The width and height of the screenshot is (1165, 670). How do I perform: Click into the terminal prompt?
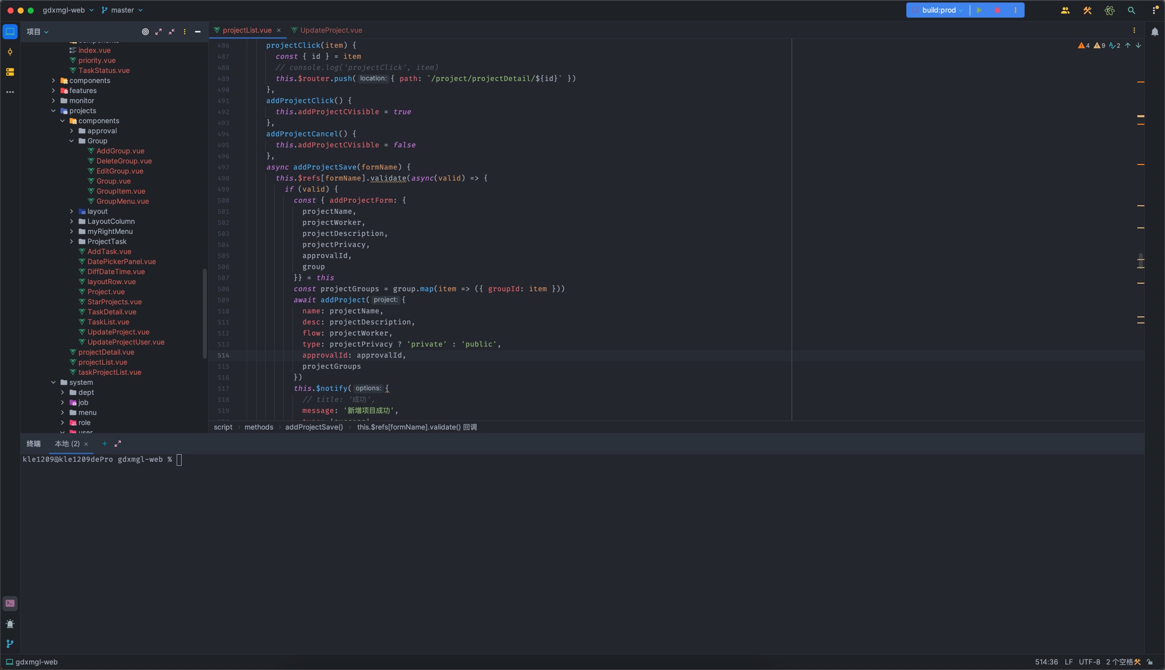[179, 460]
